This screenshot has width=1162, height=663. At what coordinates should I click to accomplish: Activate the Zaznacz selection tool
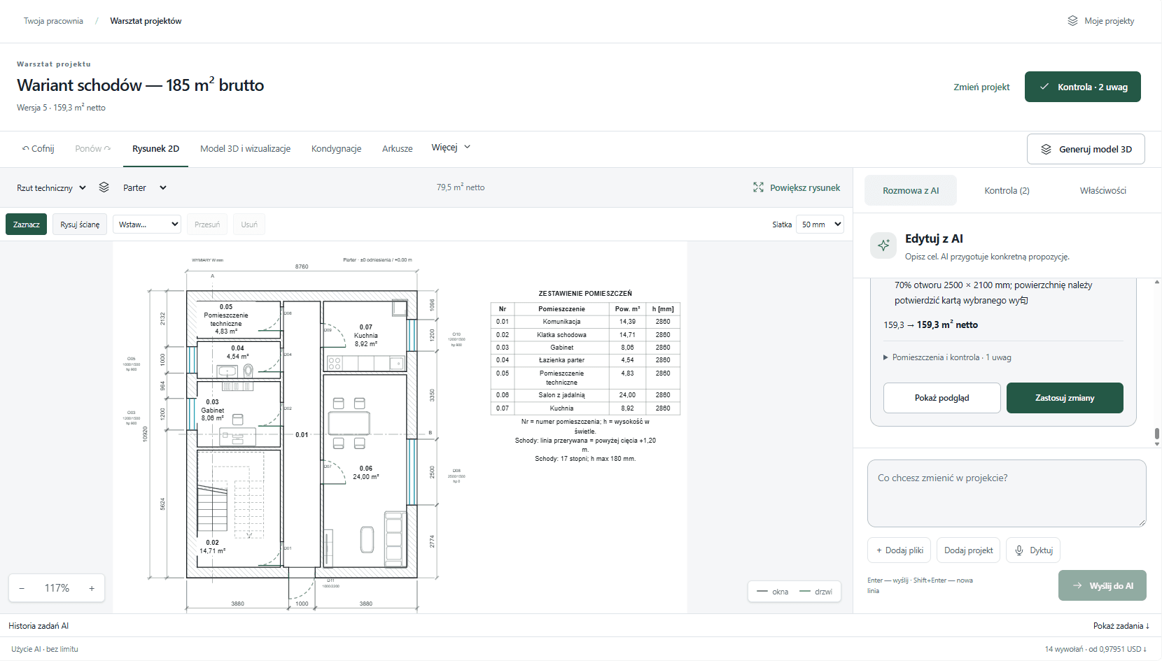pyautogui.click(x=27, y=224)
